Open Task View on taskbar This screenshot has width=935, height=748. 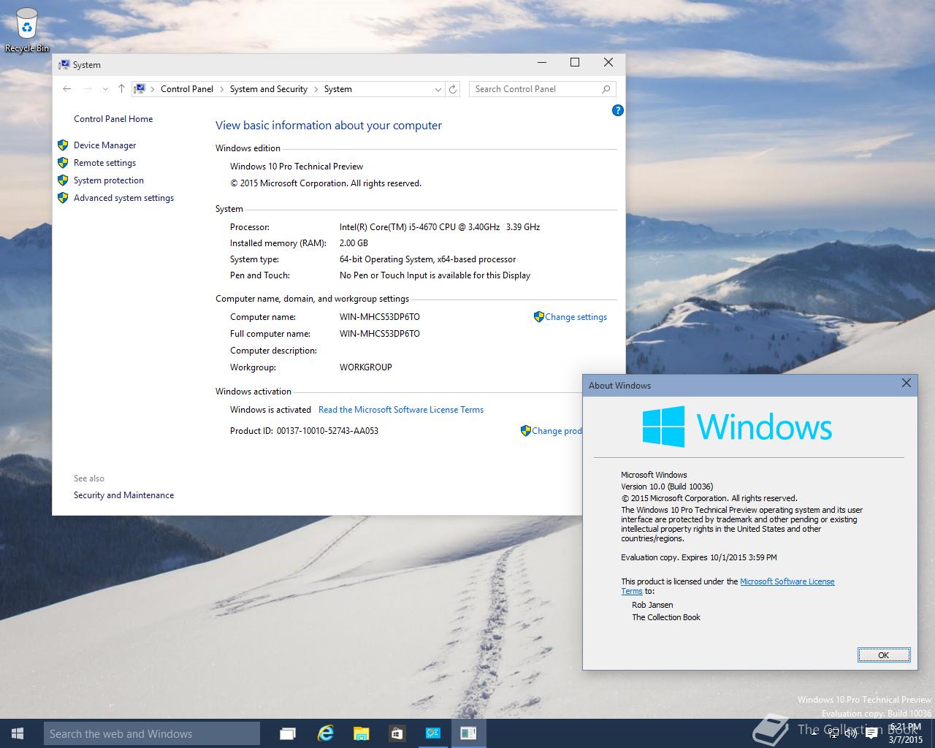(x=288, y=733)
